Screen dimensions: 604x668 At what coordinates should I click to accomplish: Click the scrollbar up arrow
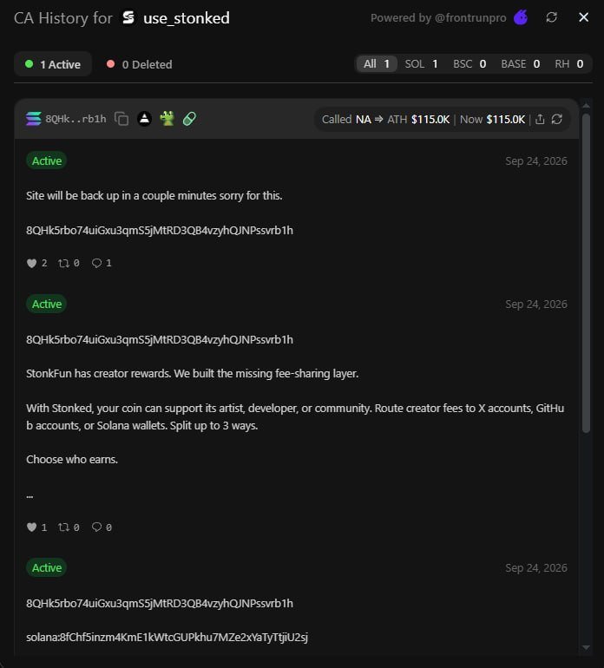[586, 105]
